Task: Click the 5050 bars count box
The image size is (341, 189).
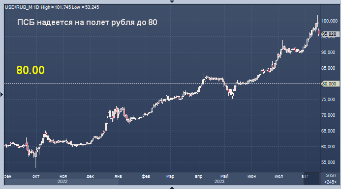Action: tap(331, 175)
